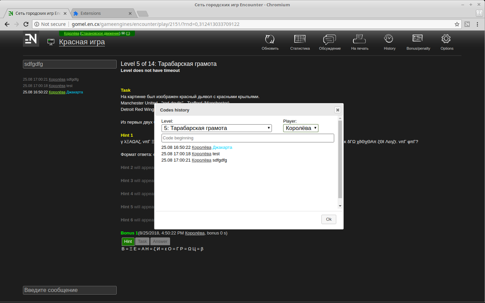Close the Codes history dialog

(x=338, y=110)
